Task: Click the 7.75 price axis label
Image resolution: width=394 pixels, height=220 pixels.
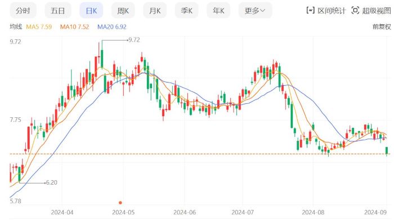Action: click(x=15, y=120)
